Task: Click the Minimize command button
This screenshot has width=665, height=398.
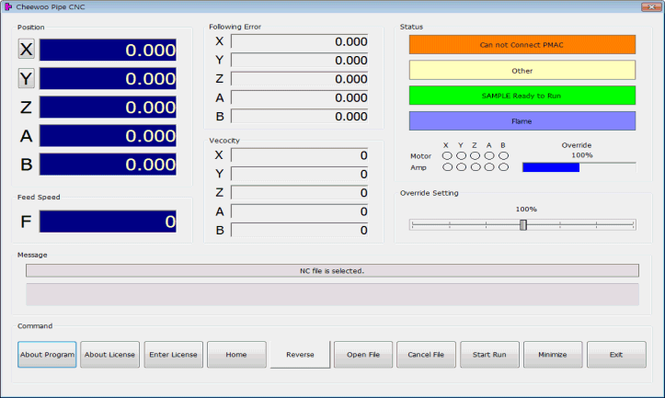Action: click(553, 355)
